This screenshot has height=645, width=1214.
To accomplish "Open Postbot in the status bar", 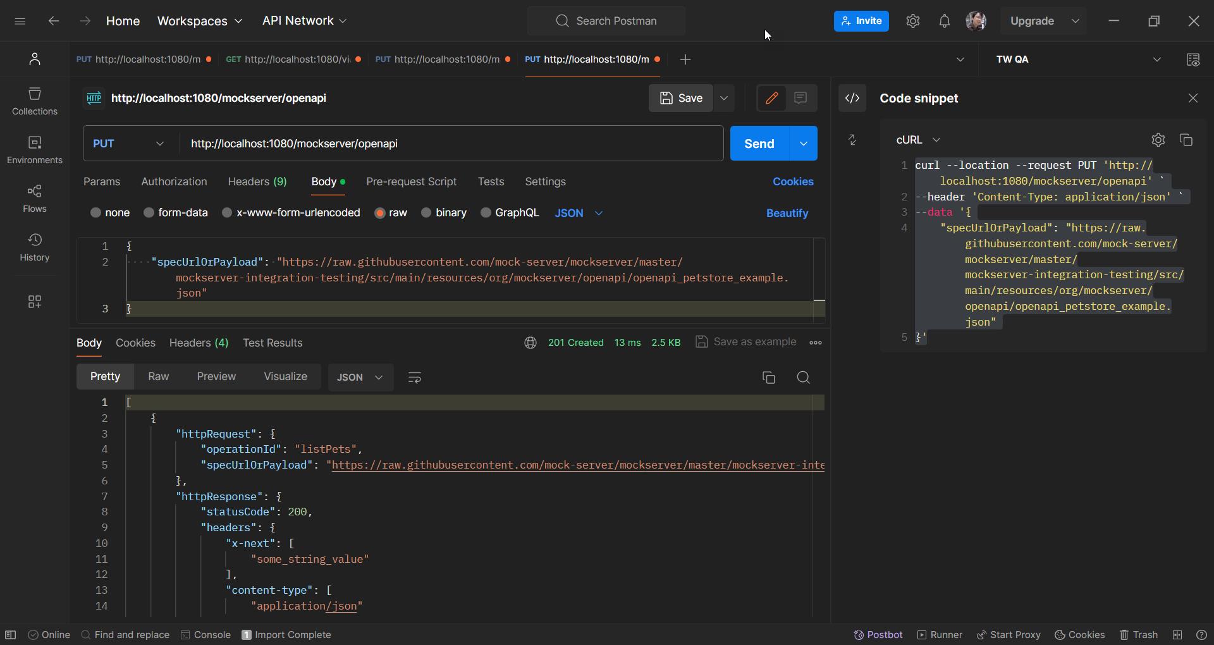I will point(878,635).
